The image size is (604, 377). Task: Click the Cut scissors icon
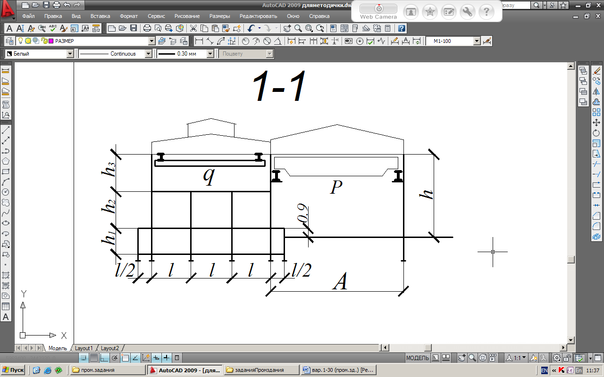(193, 28)
